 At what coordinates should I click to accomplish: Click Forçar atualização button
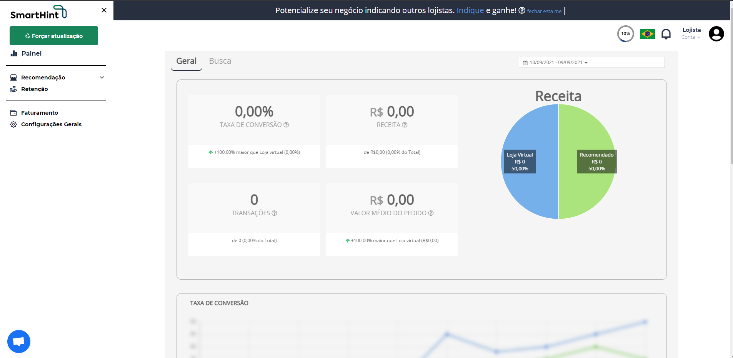[x=54, y=36]
